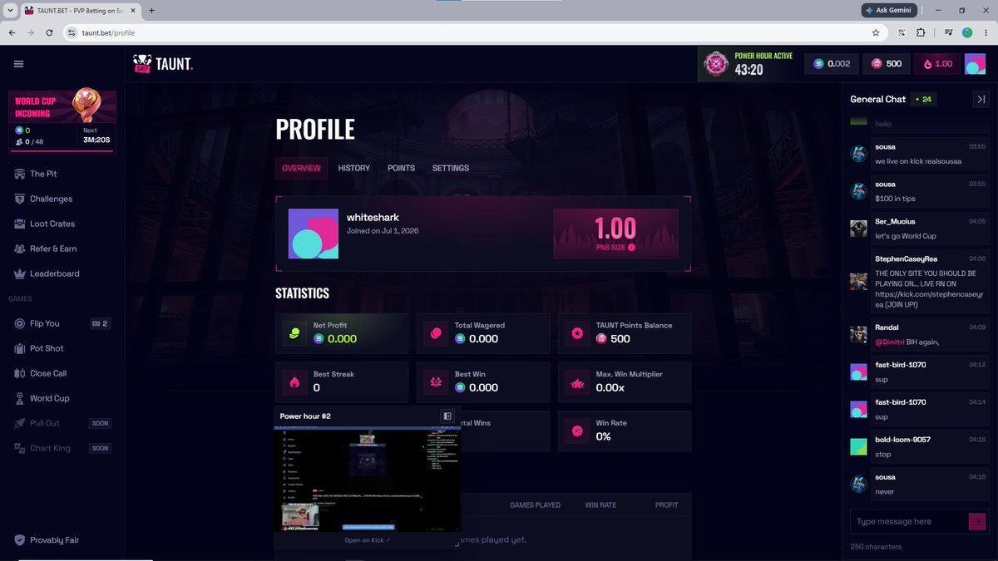Open a new browser tab

[151, 10]
